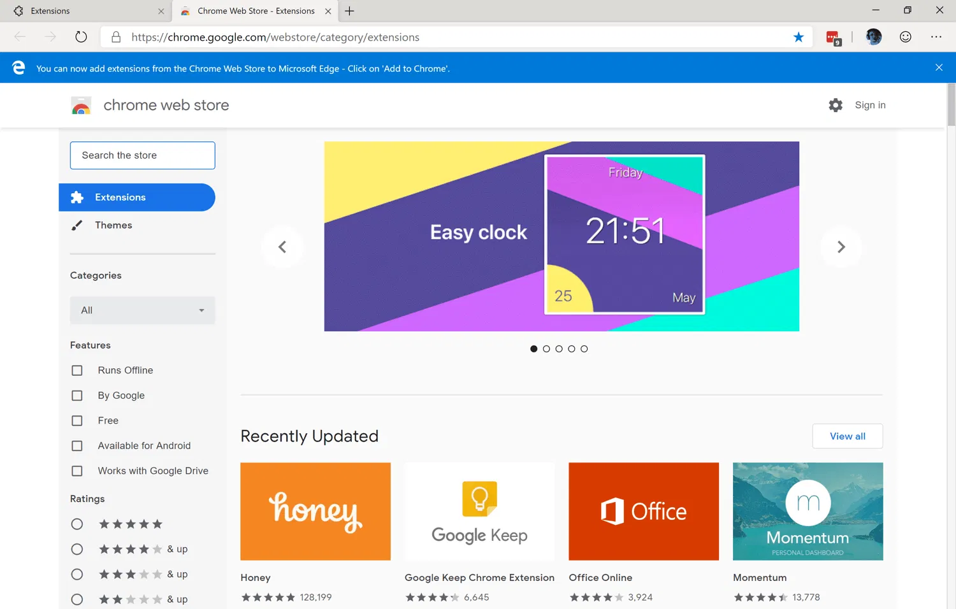Select the second carousel indicator dot
This screenshot has height=609, width=956.
click(x=546, y=348)
